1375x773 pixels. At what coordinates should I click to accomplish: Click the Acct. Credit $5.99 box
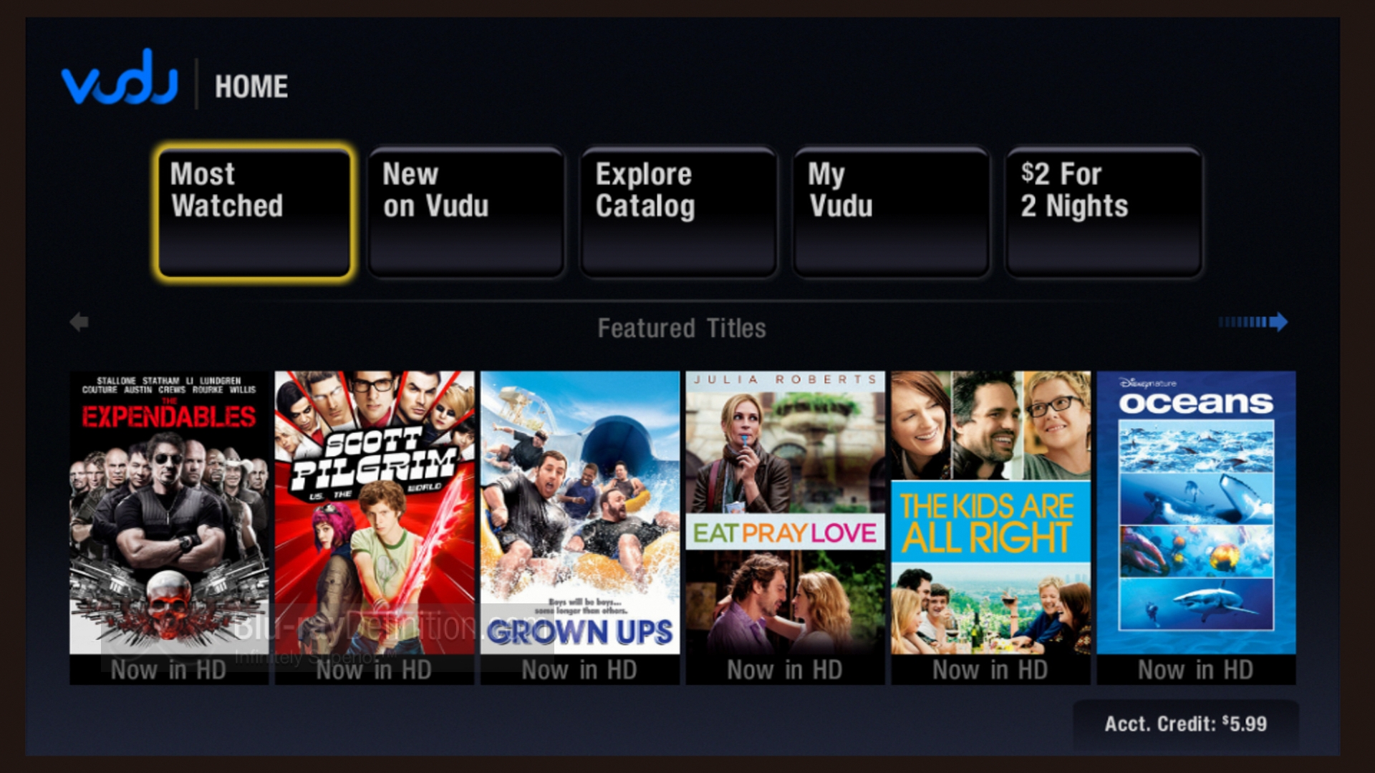pyautogui.click(x=1186, y=724)
